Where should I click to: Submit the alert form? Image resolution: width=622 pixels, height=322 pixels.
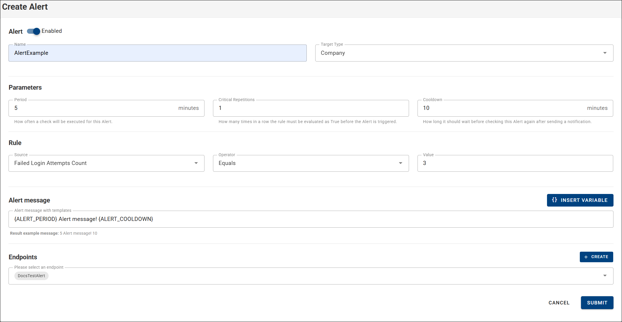[597, 303]
